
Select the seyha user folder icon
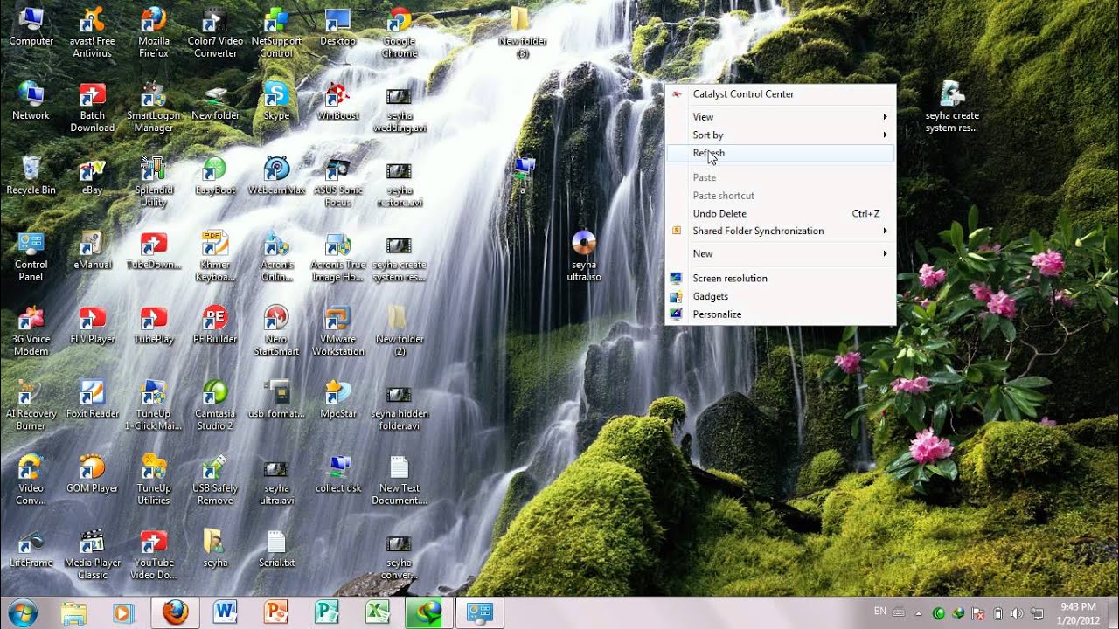[x=215, y=548]
